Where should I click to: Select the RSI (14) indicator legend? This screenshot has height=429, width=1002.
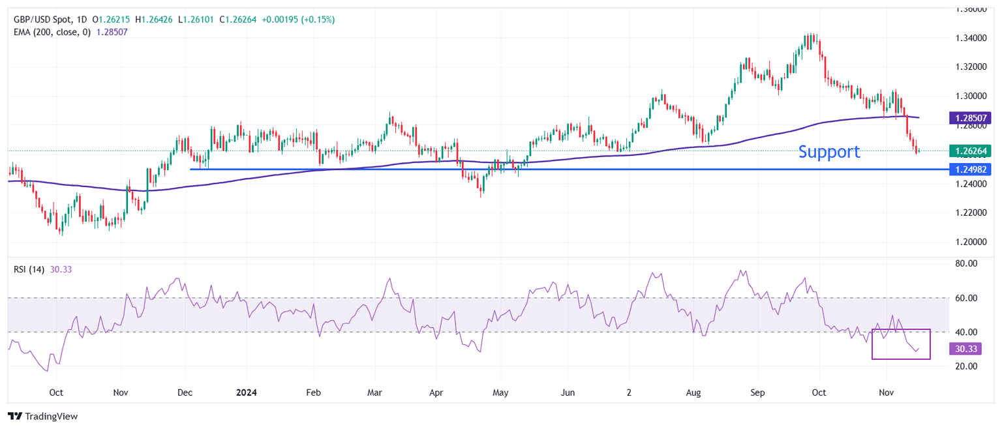[29, 269]
